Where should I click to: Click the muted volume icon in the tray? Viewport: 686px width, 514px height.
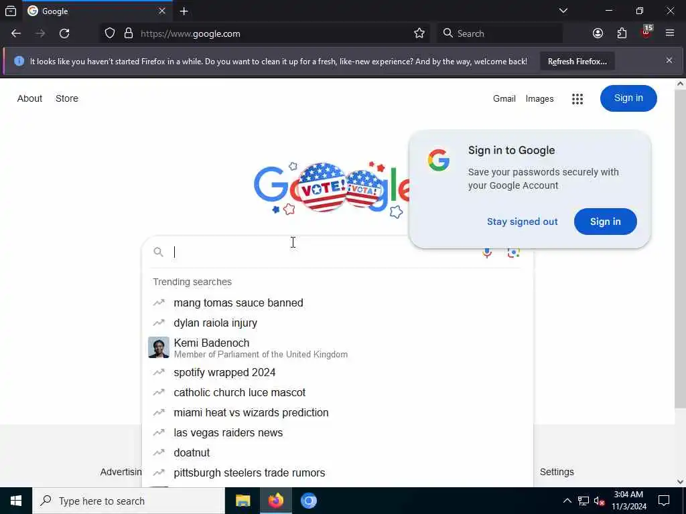click(600, 501)
